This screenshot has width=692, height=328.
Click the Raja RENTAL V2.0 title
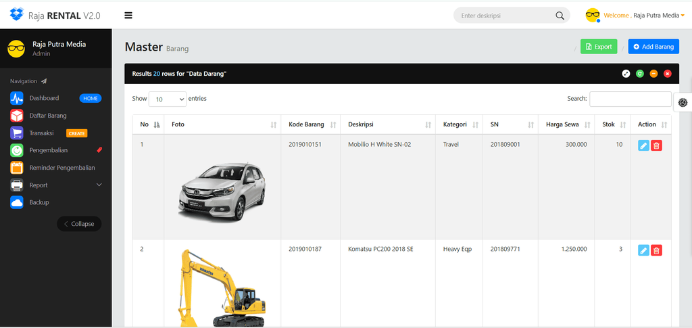tap(64, 16)
